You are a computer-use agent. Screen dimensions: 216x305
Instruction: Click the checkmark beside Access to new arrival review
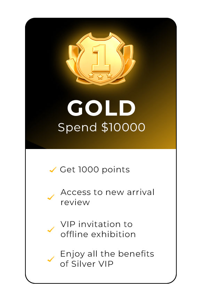point(51,197)
